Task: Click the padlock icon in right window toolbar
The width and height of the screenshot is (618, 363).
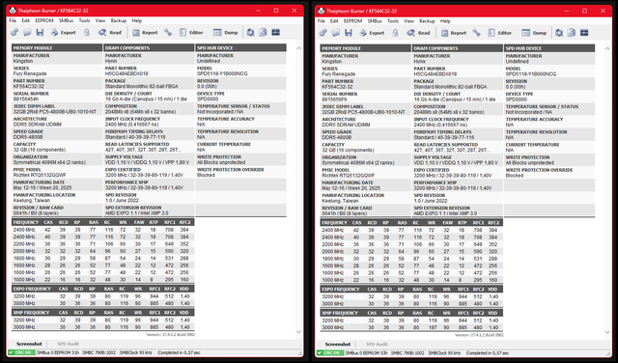Action: click(395, 33)
